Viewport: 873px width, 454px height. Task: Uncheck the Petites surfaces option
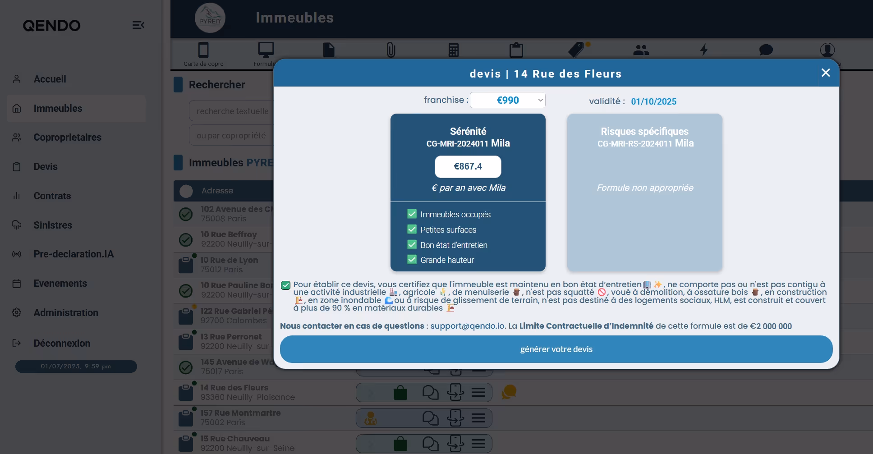point(412,229)
